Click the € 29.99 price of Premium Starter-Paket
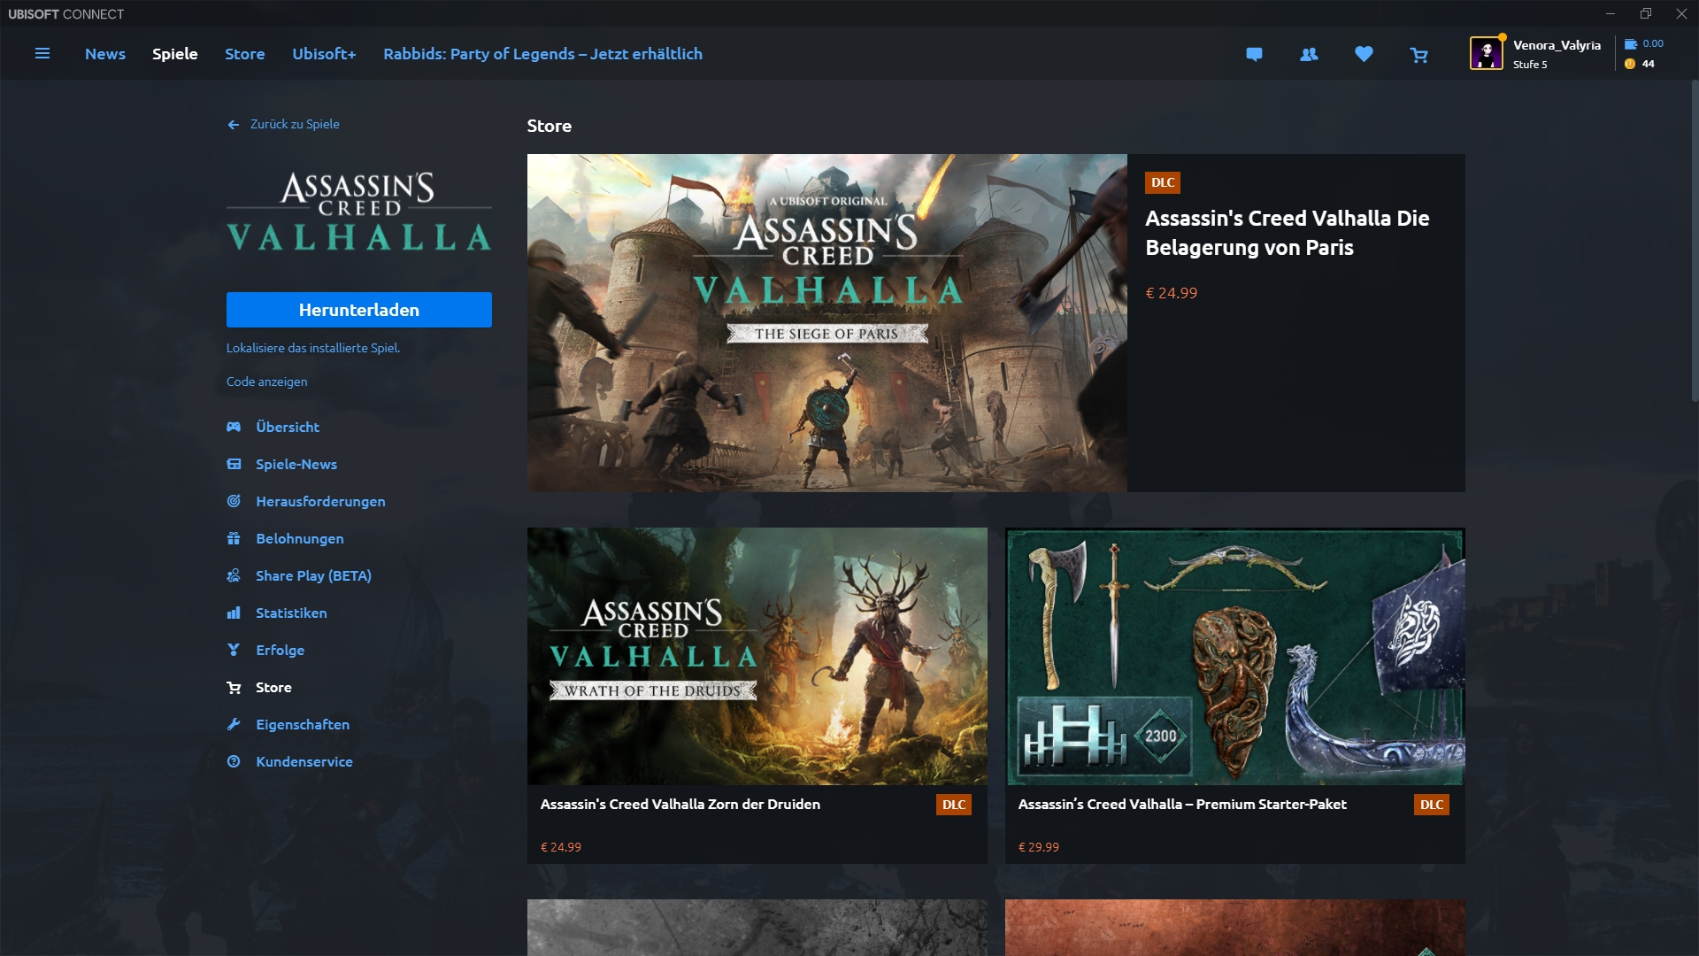 click(1039, 847)
